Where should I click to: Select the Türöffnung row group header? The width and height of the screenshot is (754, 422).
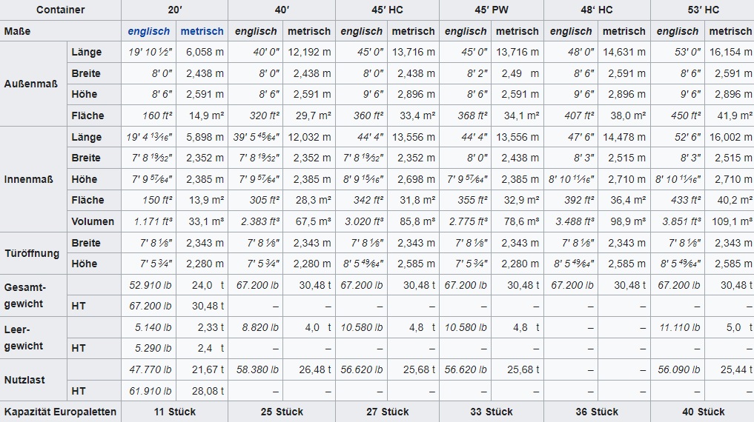tap(32, 253)
